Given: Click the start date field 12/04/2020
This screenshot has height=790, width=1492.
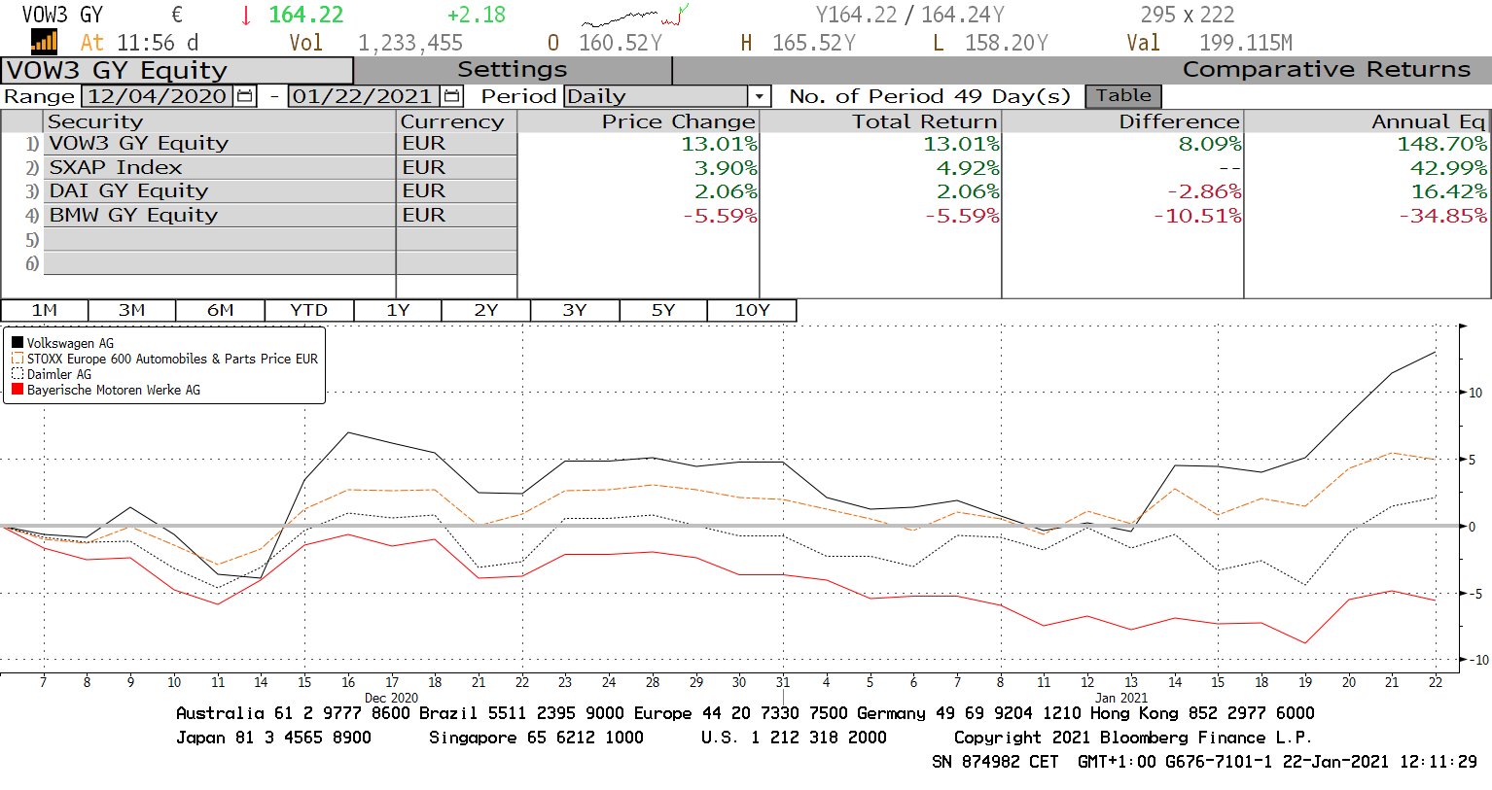Looking at the screenshot, I should (x=158, y=96).
